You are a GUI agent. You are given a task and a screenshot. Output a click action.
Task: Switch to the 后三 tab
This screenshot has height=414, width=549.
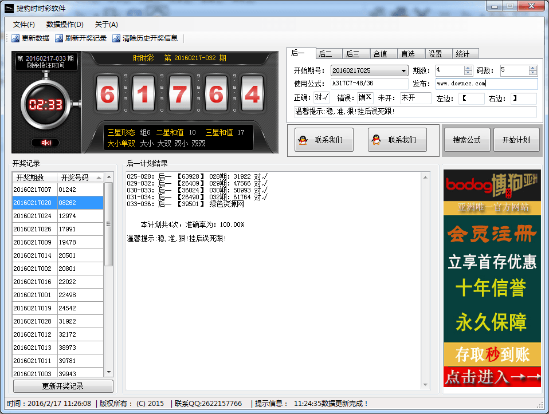click(x=353, y=54)
